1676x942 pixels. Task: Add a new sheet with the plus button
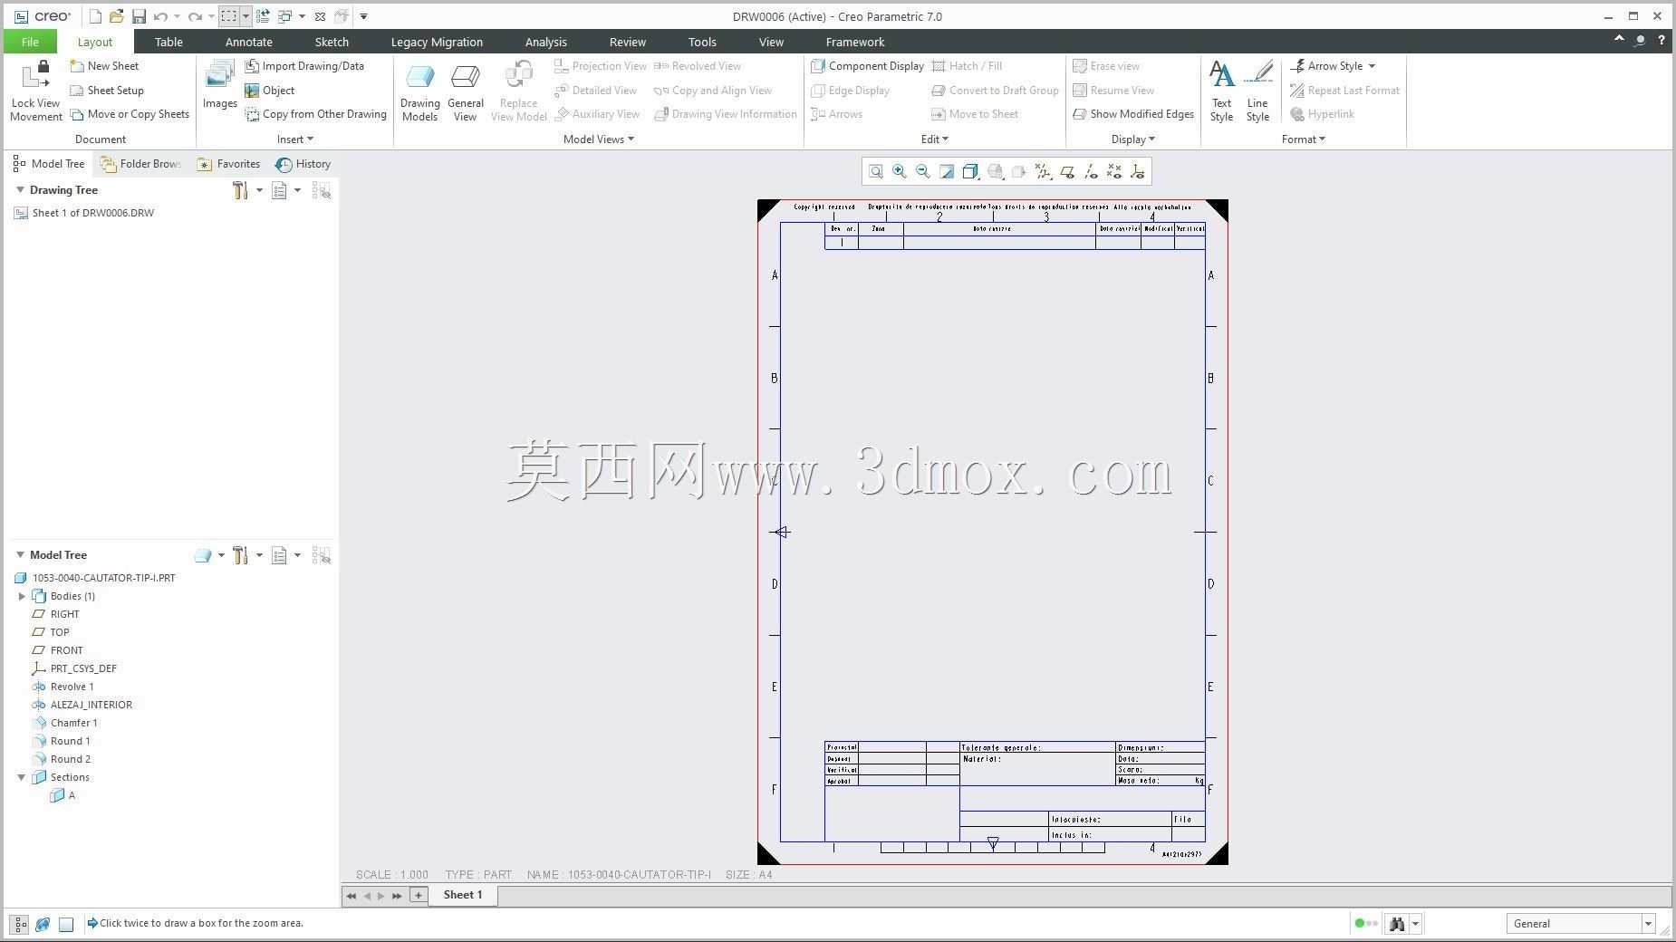(x=419, y=895)
